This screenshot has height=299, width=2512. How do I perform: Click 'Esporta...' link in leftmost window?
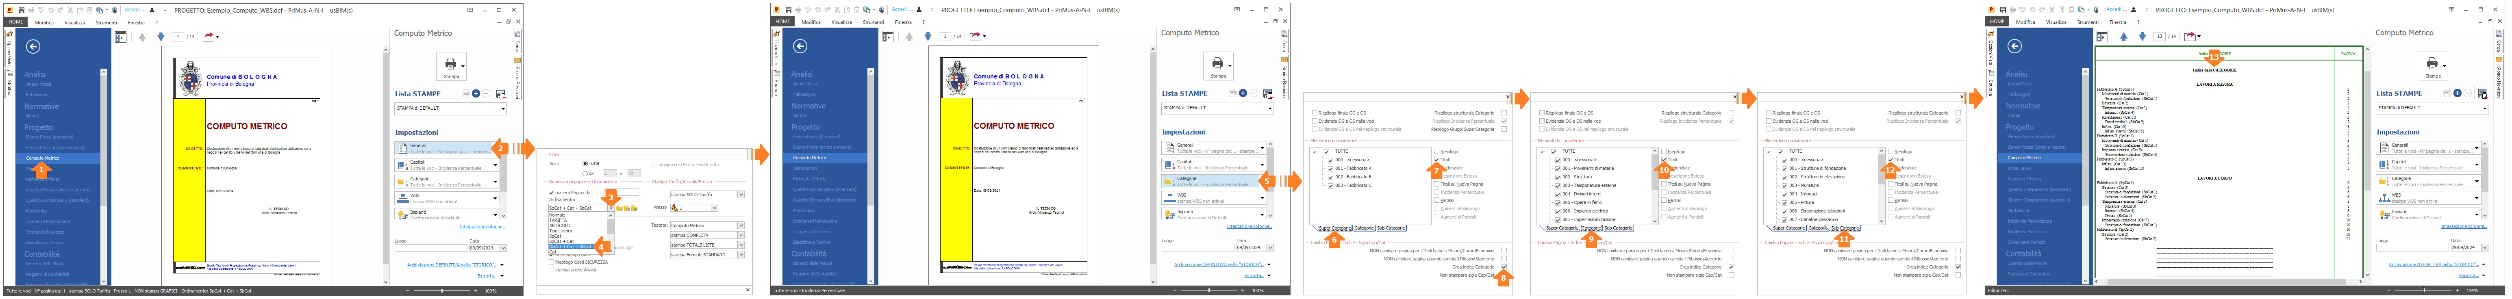coord(489,275)
